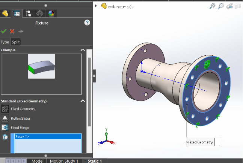Screen dimensions: 243x163
Task: Open the FeatureManager design tree tab
Action: (5, 14)
